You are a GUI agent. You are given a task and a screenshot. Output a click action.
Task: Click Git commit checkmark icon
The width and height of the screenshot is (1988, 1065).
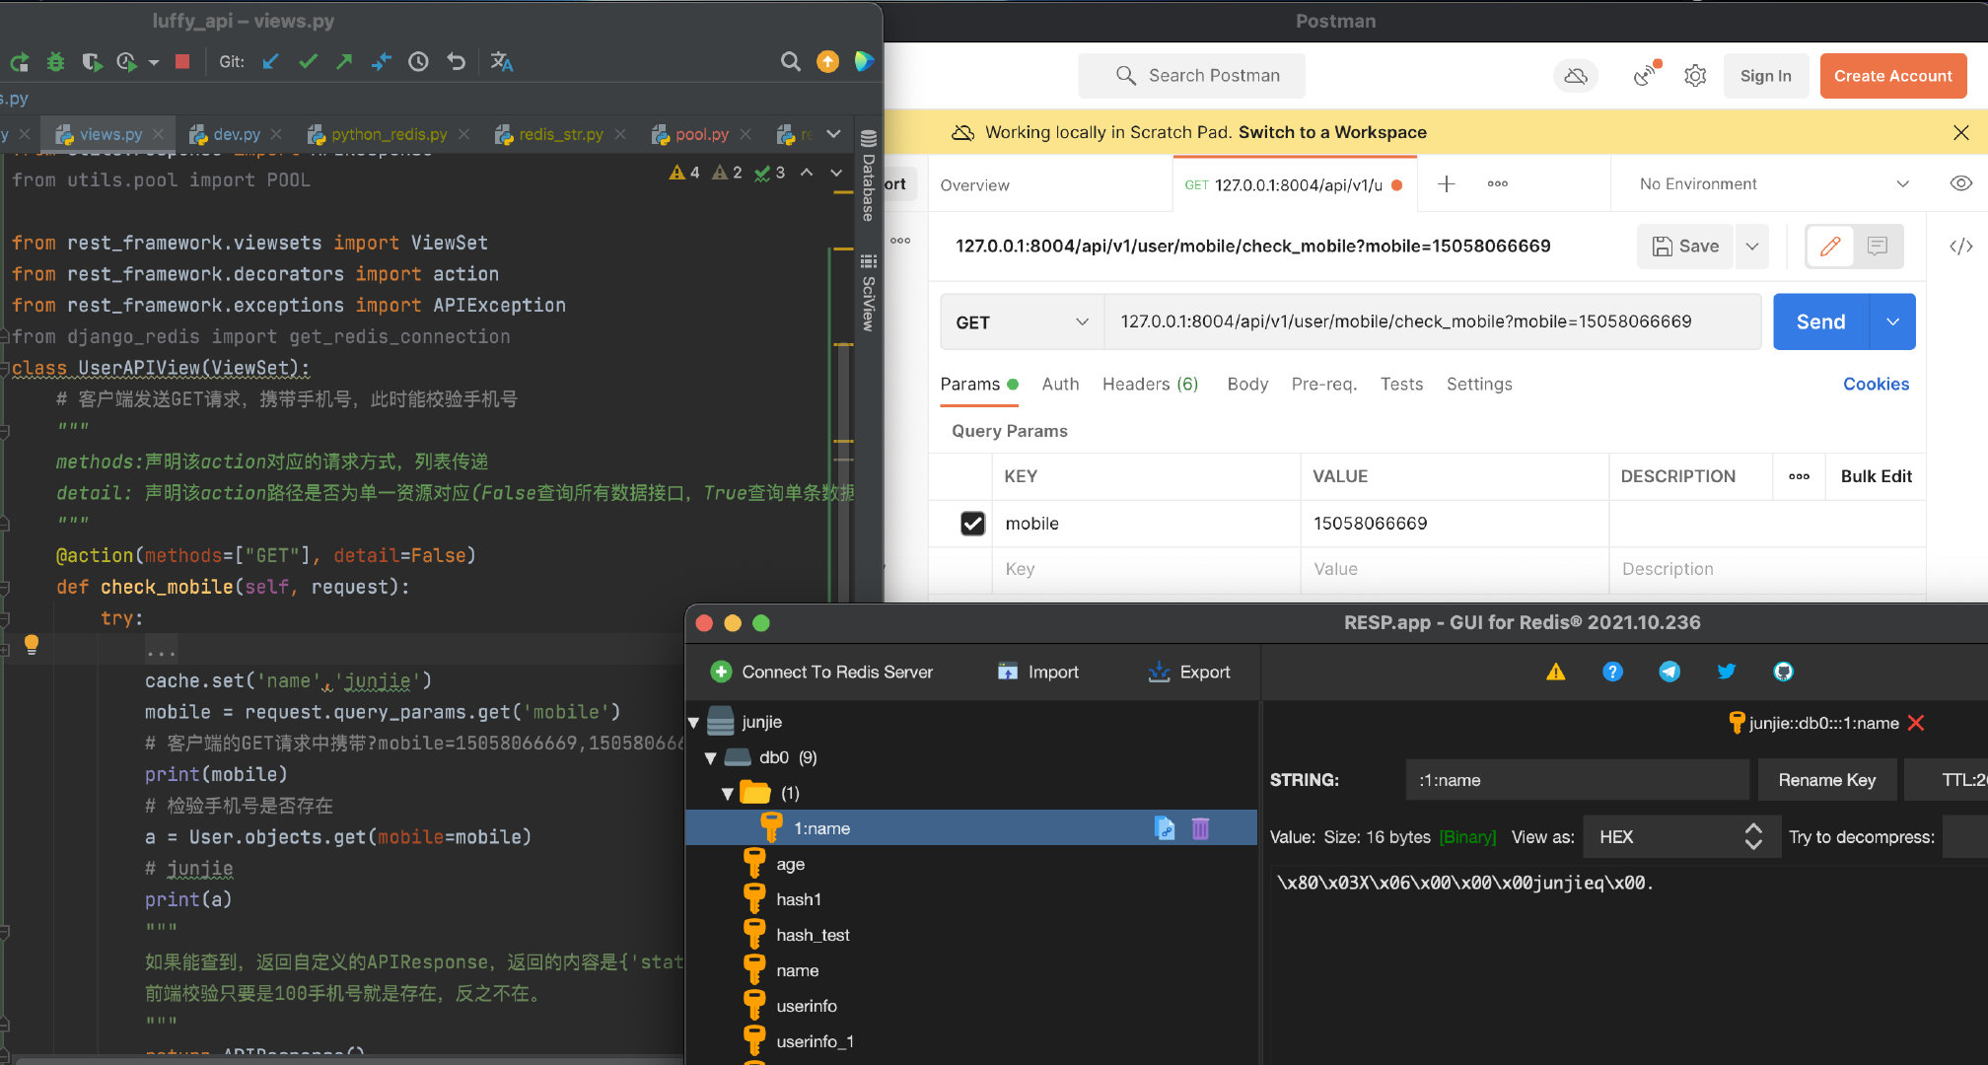click(308, 62)
